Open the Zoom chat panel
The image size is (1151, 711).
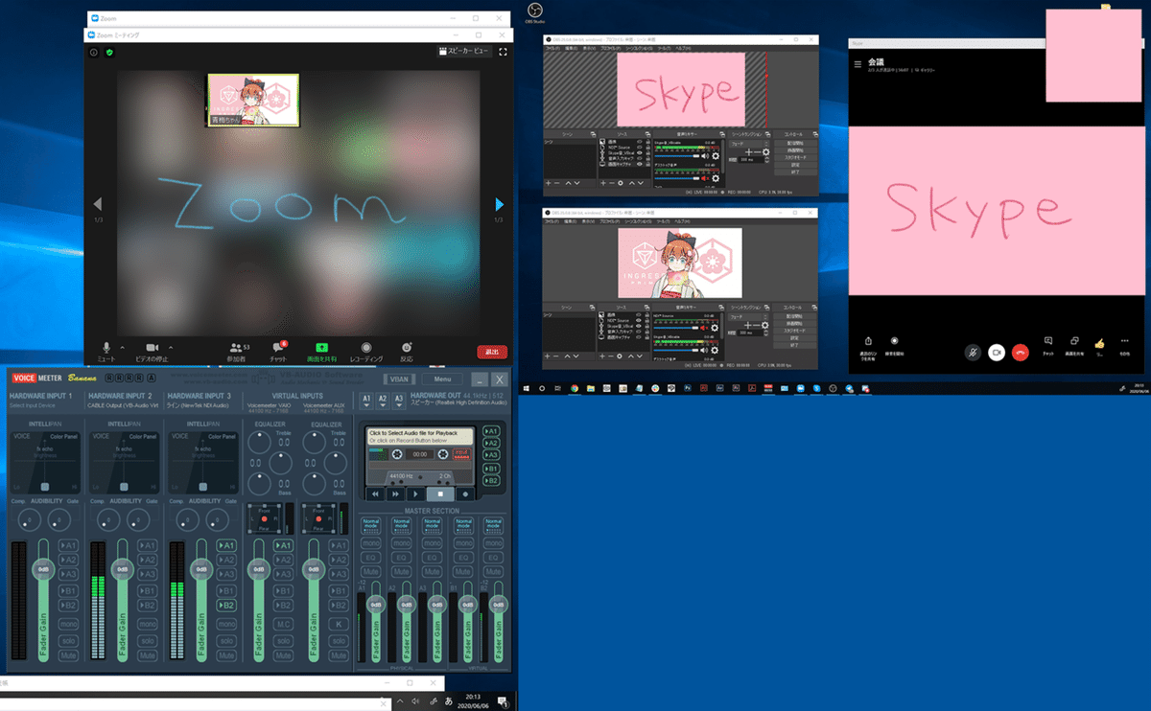(x=279, y=350)
